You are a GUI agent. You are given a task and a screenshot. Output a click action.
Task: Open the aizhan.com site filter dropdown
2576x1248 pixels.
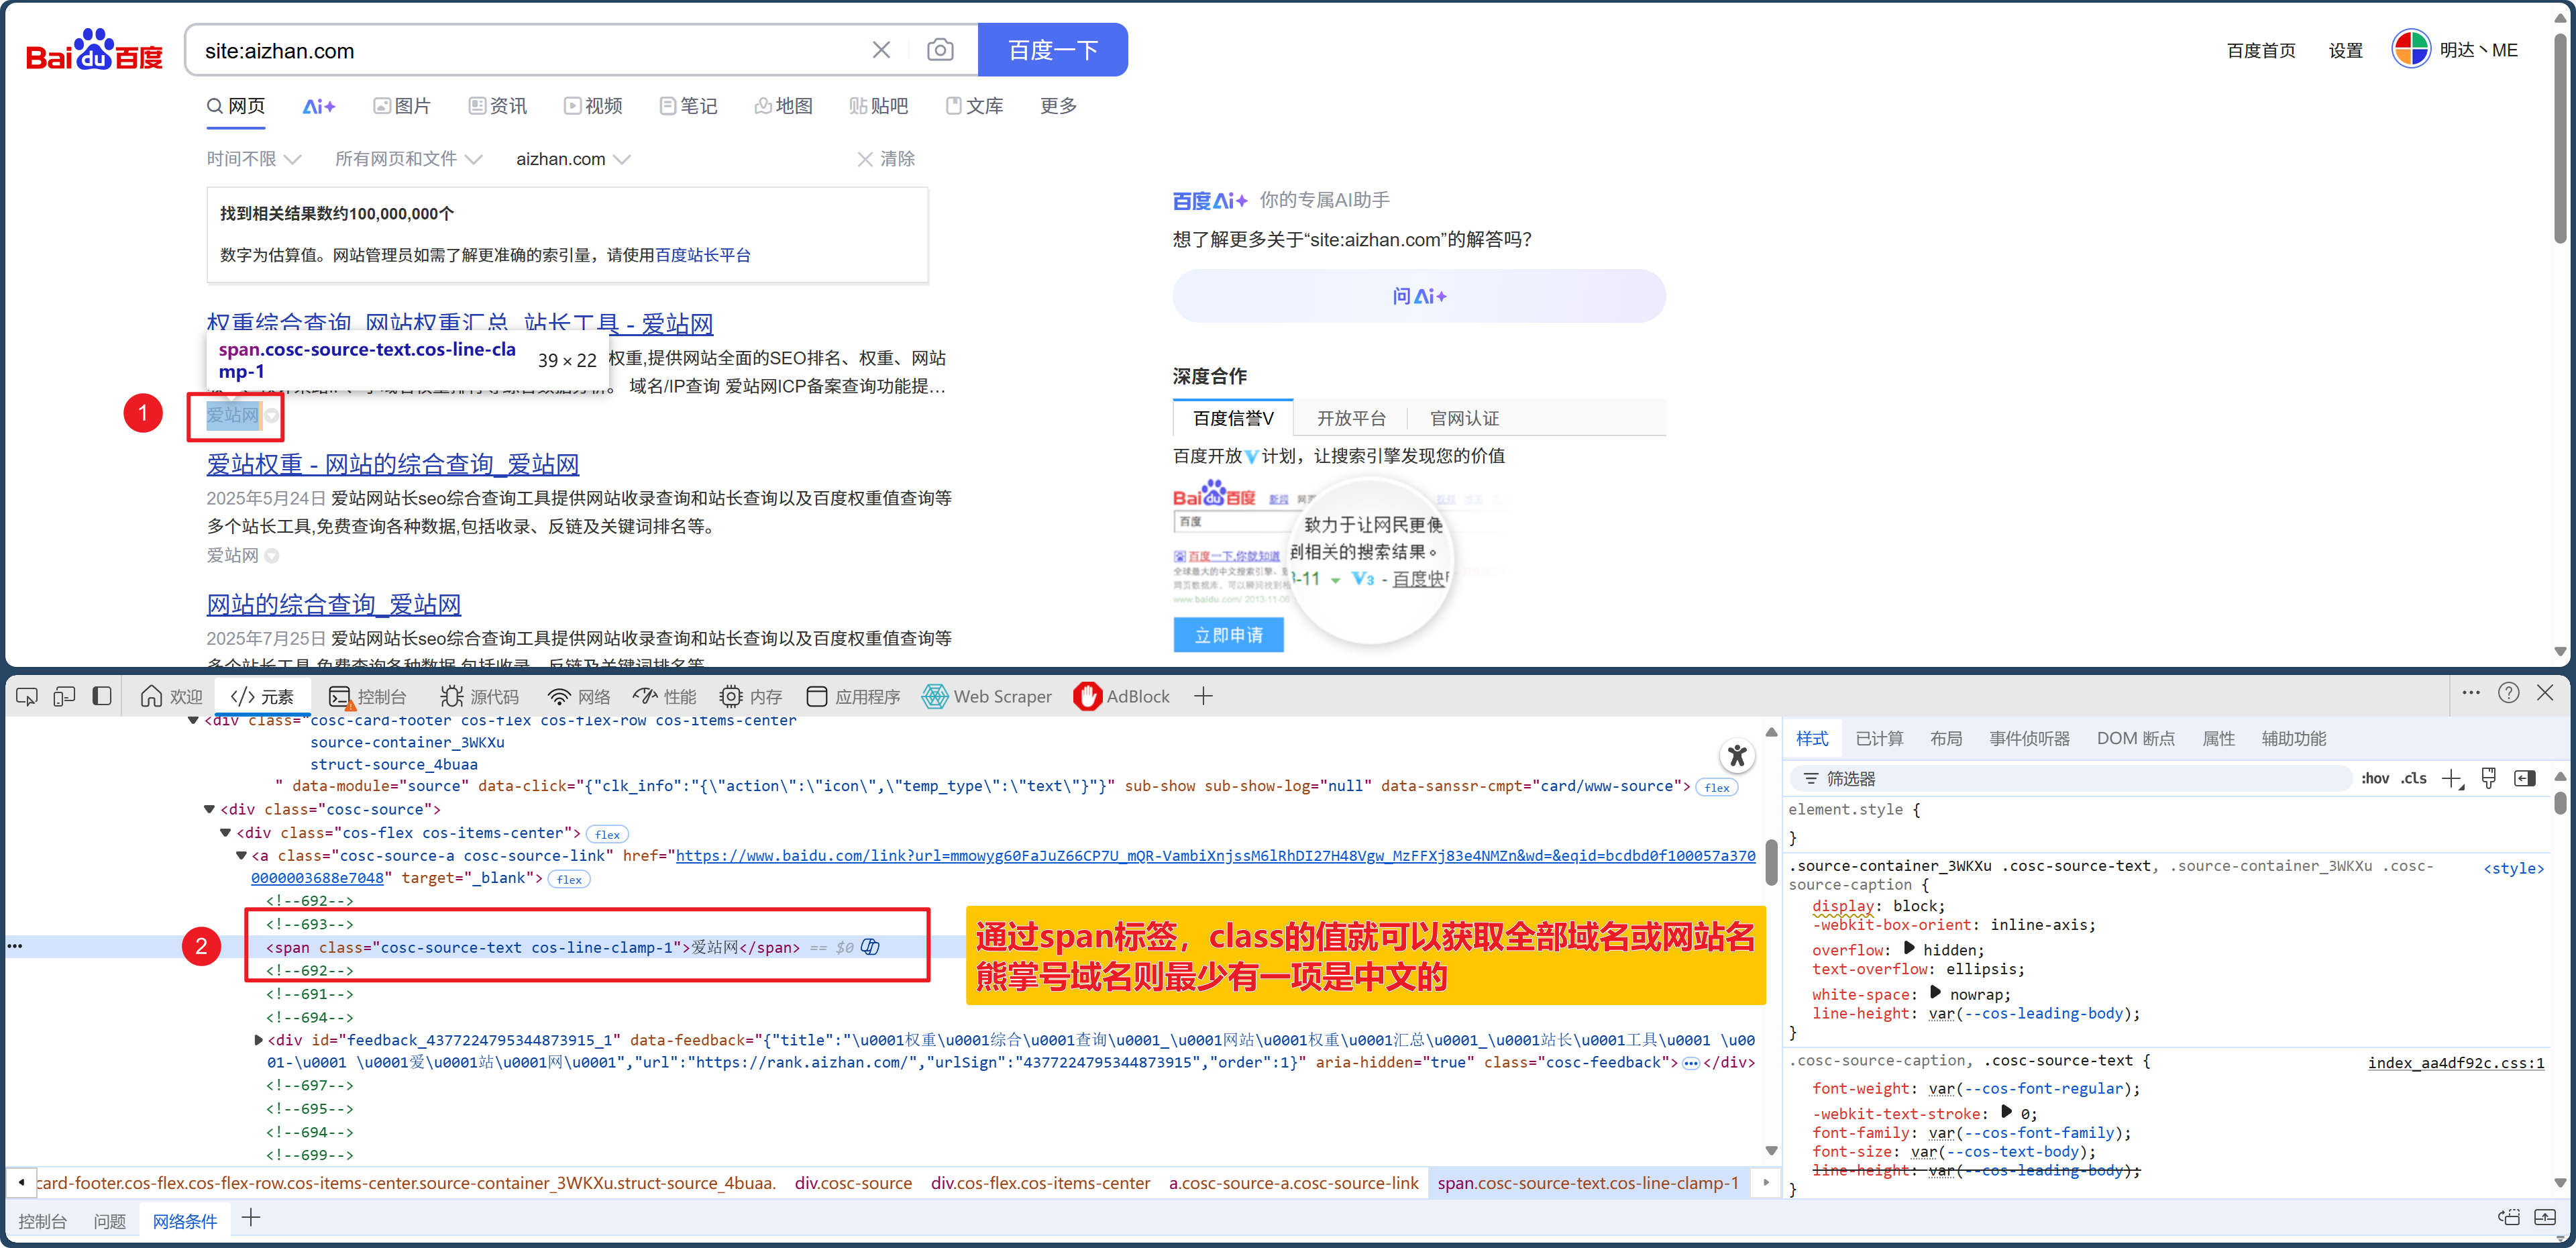573,159
